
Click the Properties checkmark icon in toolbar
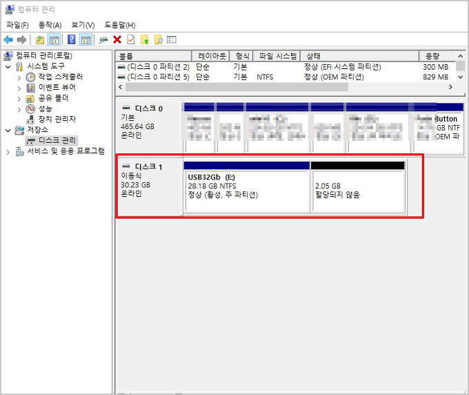click(131, 40)
